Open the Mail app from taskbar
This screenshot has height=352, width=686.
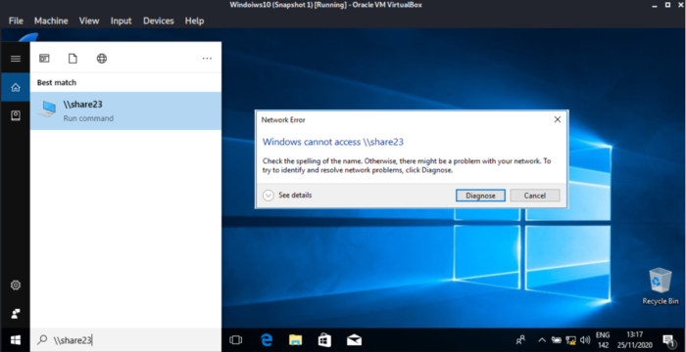pos(354,339)
